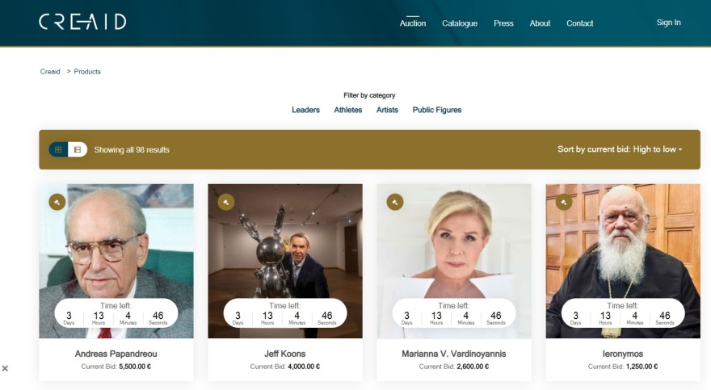Screen dimensions: 711x390
Task: Open the Press page
Action: 503,23
